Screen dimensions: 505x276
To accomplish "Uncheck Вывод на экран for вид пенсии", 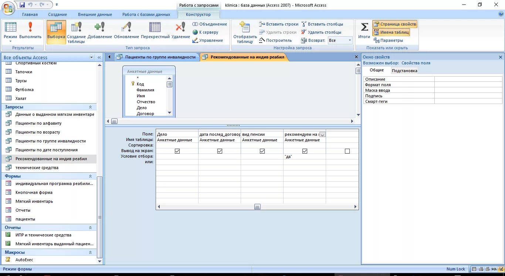I will [262, 151].
